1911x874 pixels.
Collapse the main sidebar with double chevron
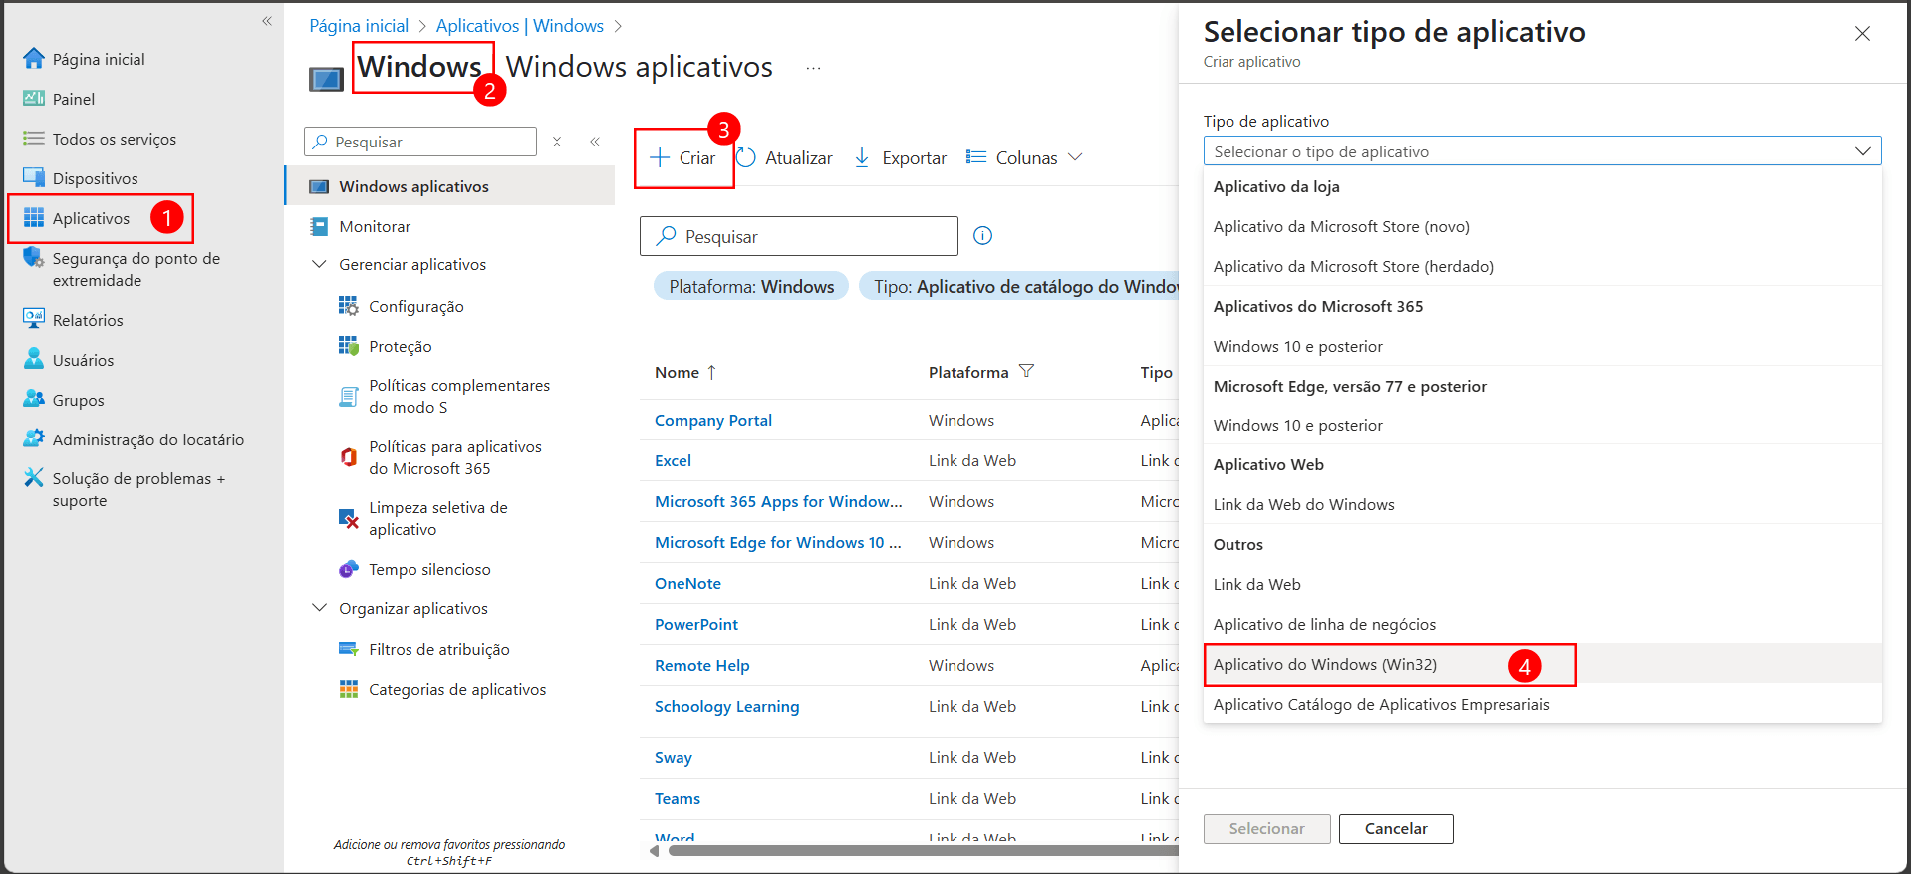267,21
